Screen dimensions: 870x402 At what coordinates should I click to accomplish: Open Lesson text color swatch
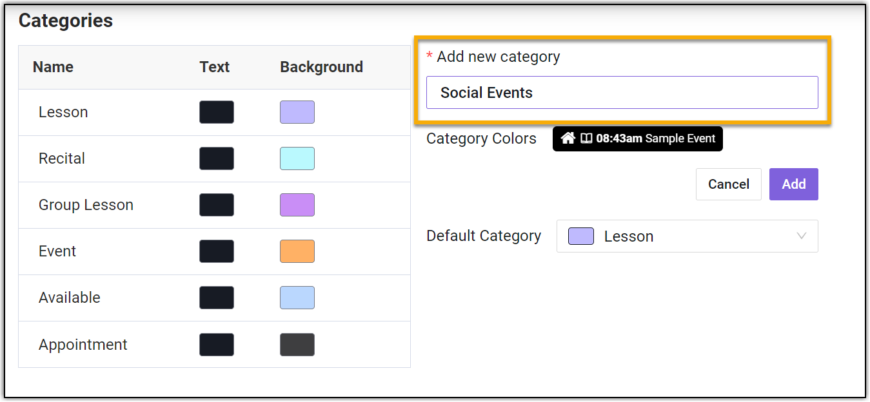[216, 112]
